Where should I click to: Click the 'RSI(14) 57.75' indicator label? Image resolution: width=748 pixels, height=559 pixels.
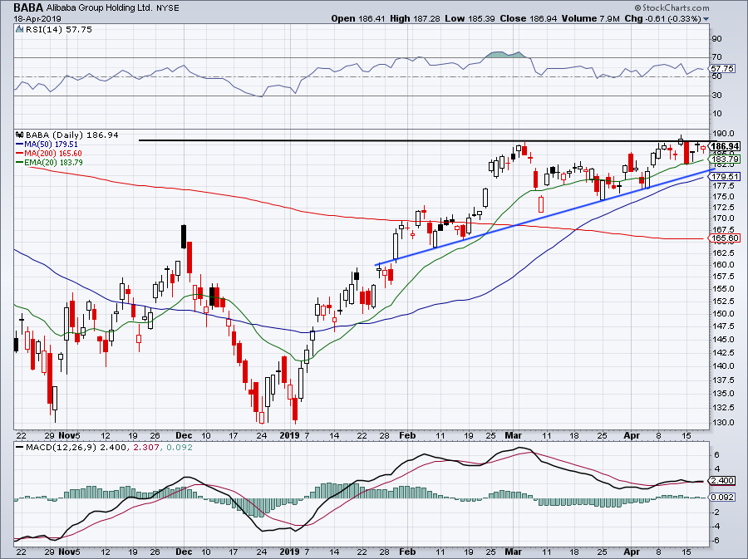coord(58,30)
